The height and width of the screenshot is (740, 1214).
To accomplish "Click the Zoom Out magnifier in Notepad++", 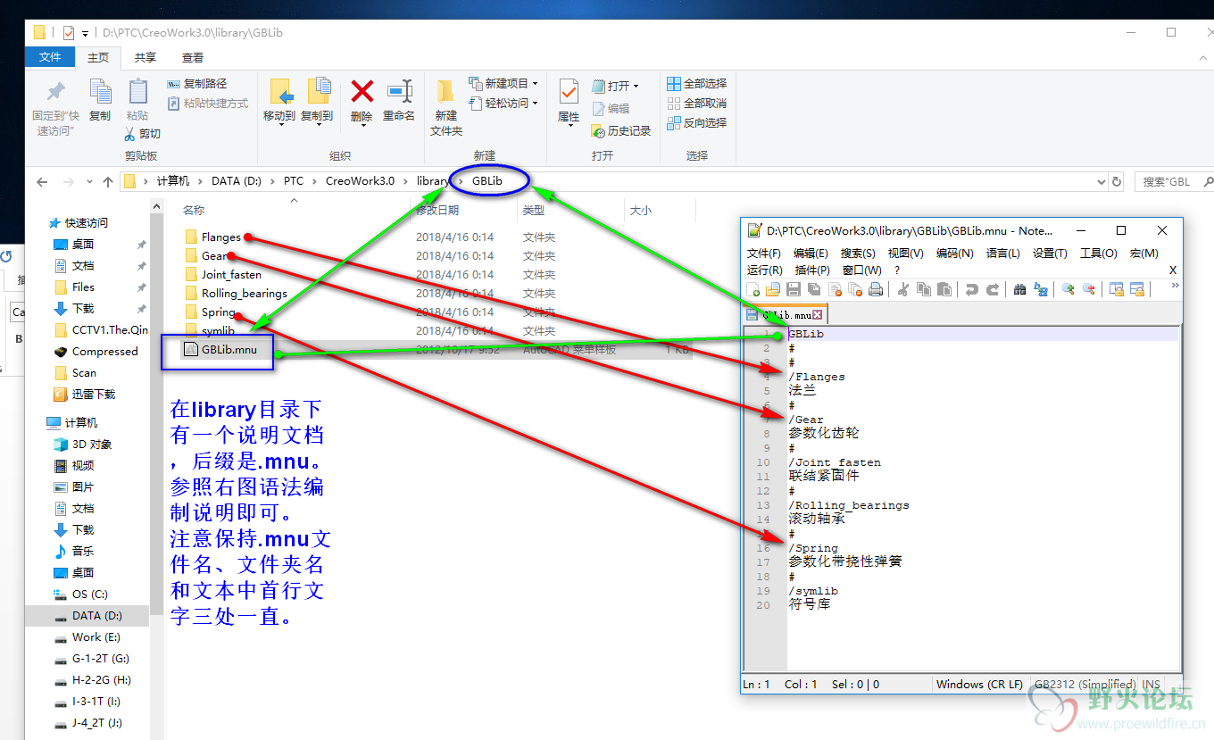I will (x=1088, y=289).
